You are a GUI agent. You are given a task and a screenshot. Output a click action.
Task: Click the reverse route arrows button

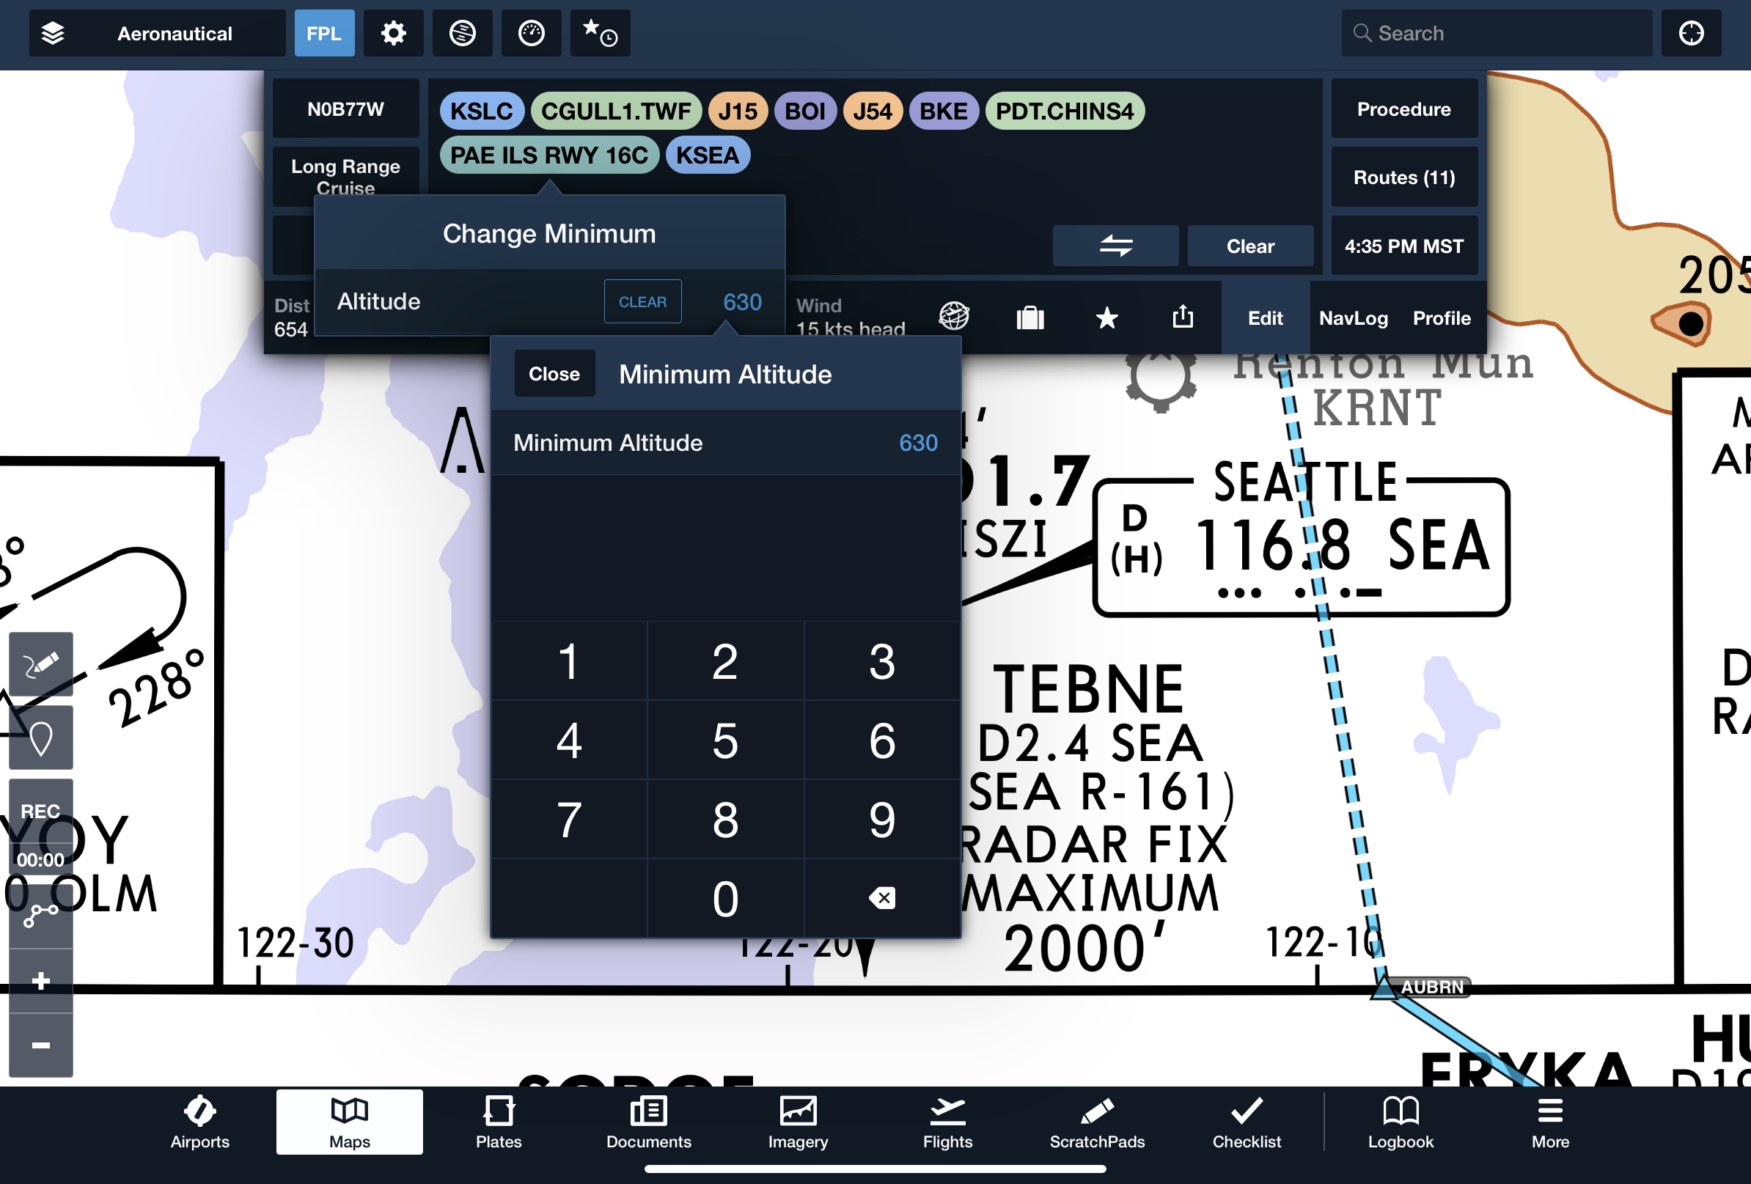point(1115,246)
